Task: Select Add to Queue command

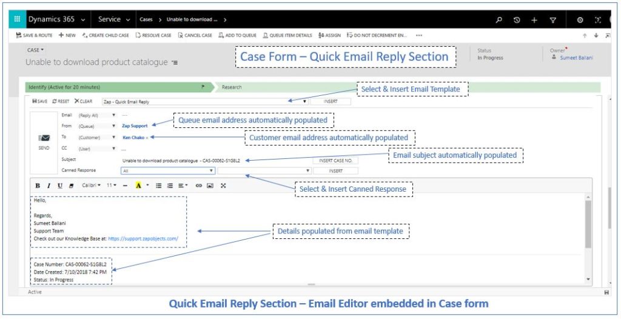Action: 237,35
